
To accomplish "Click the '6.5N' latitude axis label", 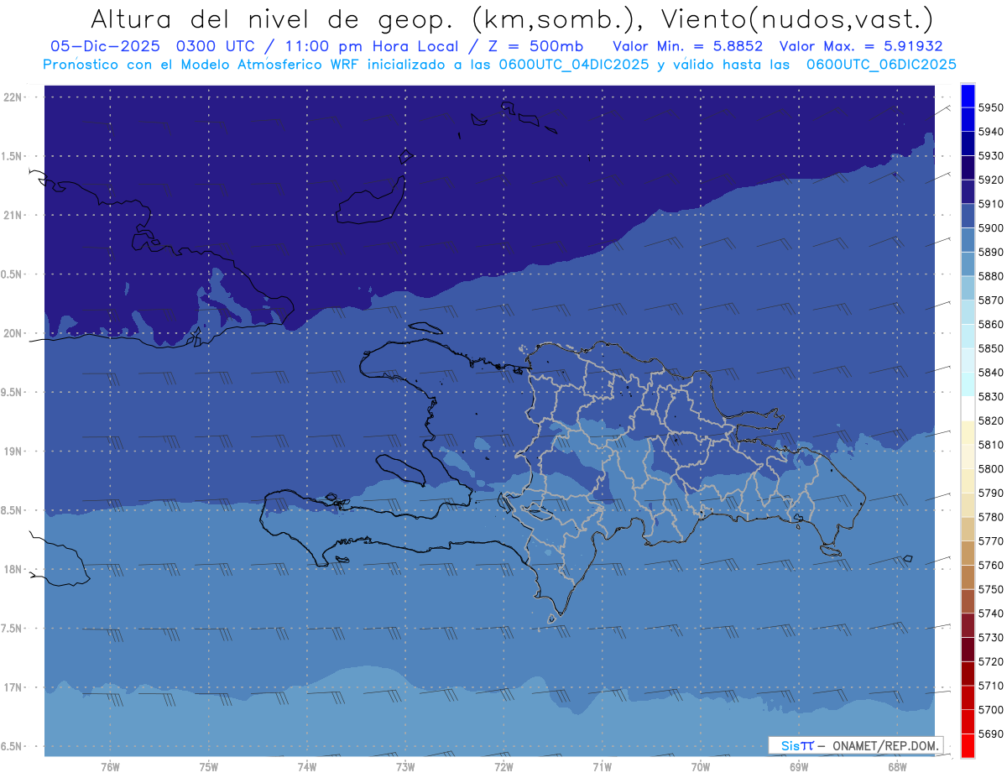I will click(13, 746).
